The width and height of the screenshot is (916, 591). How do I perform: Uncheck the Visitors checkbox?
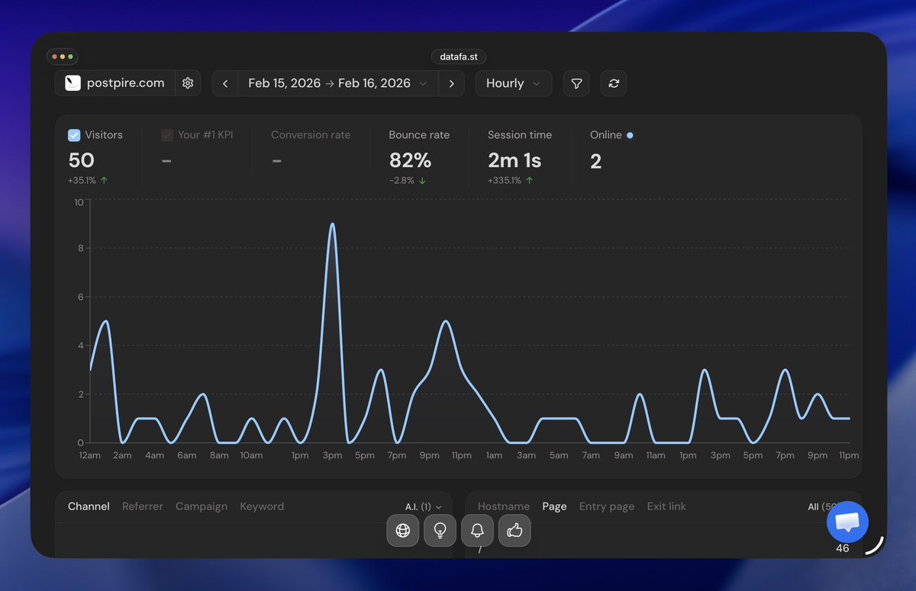74,135
